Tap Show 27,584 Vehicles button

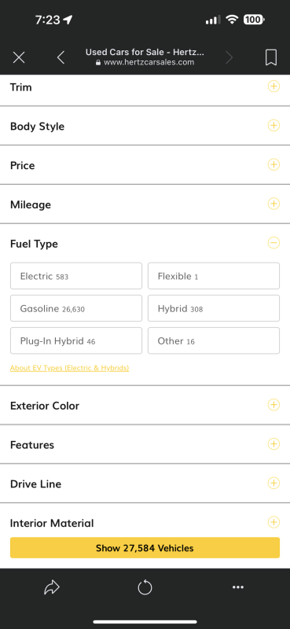click(x=145, y=548)
